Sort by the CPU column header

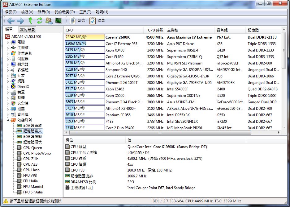coord(104,30)
